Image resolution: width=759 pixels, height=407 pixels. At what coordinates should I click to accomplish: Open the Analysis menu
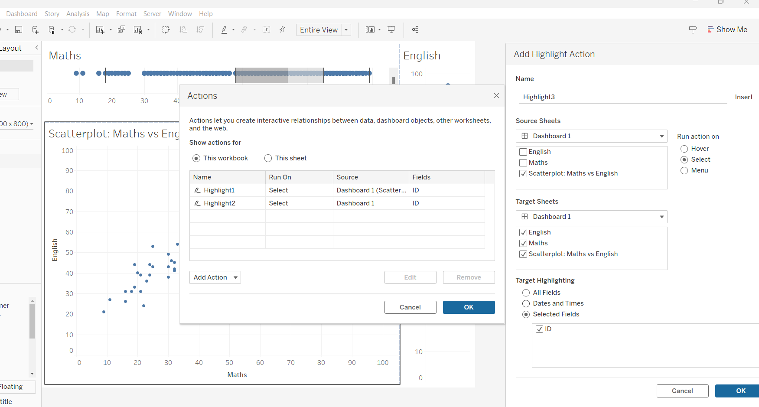(78, 14)
